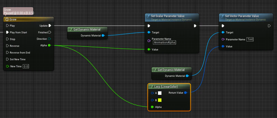Viewport: 277px width, 118px height.
Task: Click Value pin on Set Scalar Parameter Value
Action: (x=149, y=50)
